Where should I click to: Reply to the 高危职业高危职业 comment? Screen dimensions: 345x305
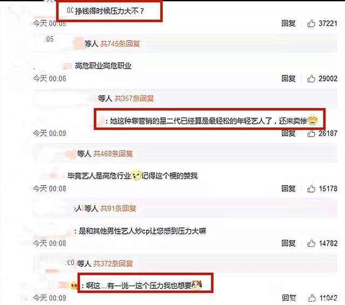[288, 79]
